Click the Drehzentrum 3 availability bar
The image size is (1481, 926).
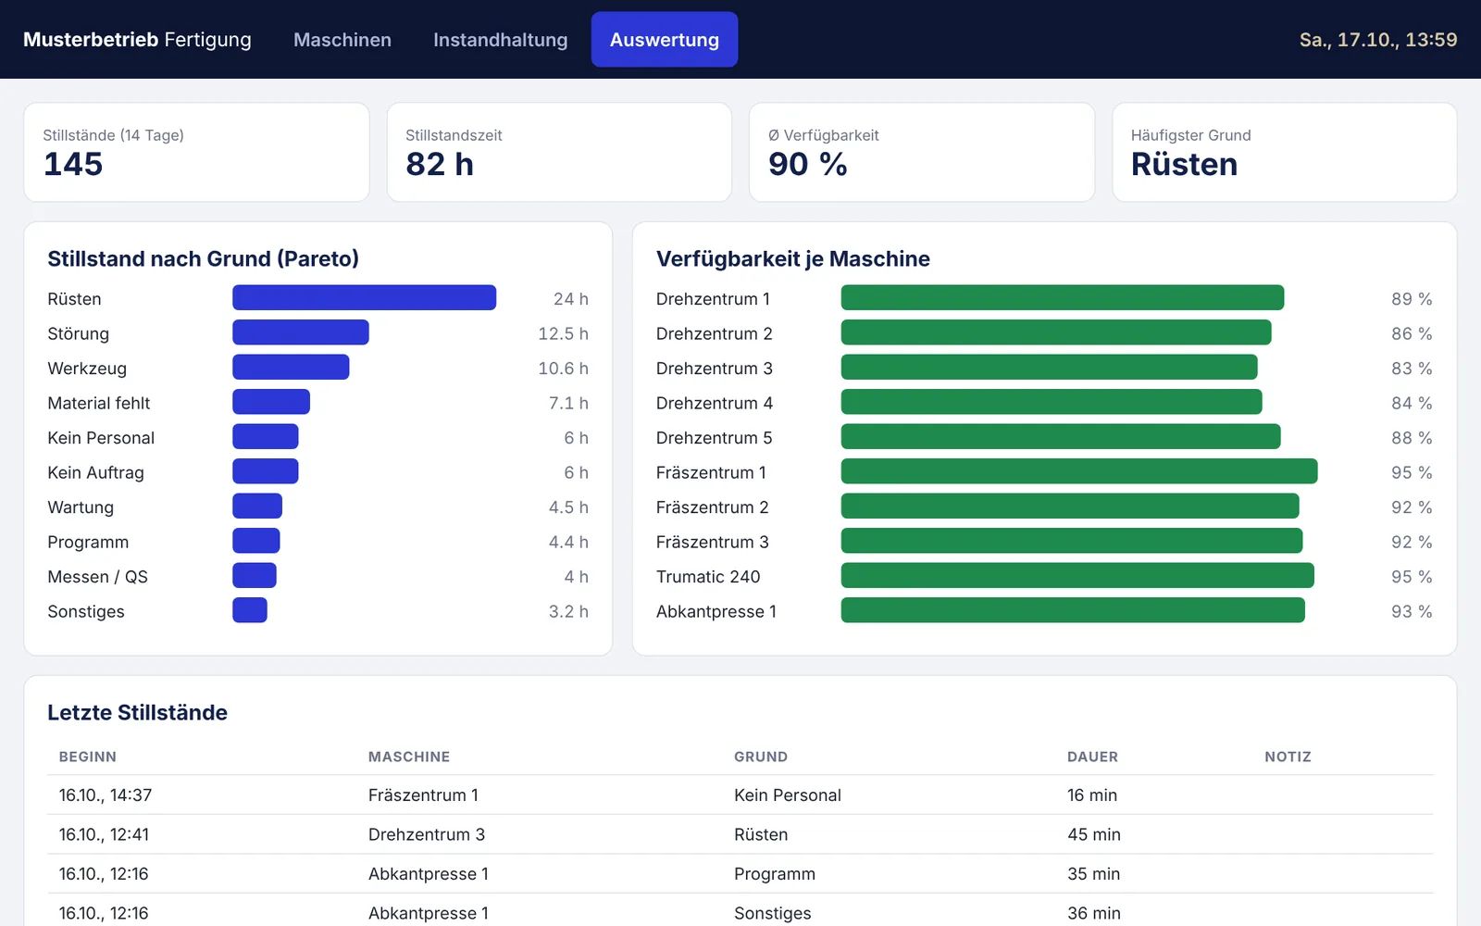(1049, 367)
